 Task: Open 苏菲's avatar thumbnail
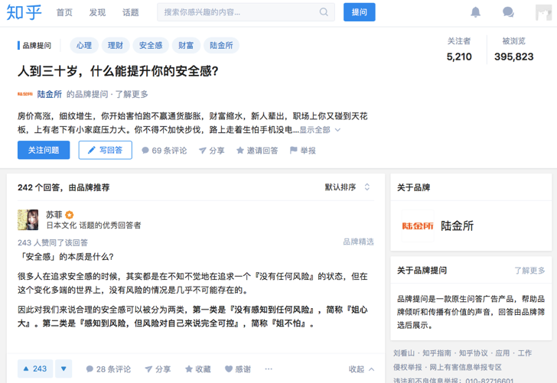(28, 219)
